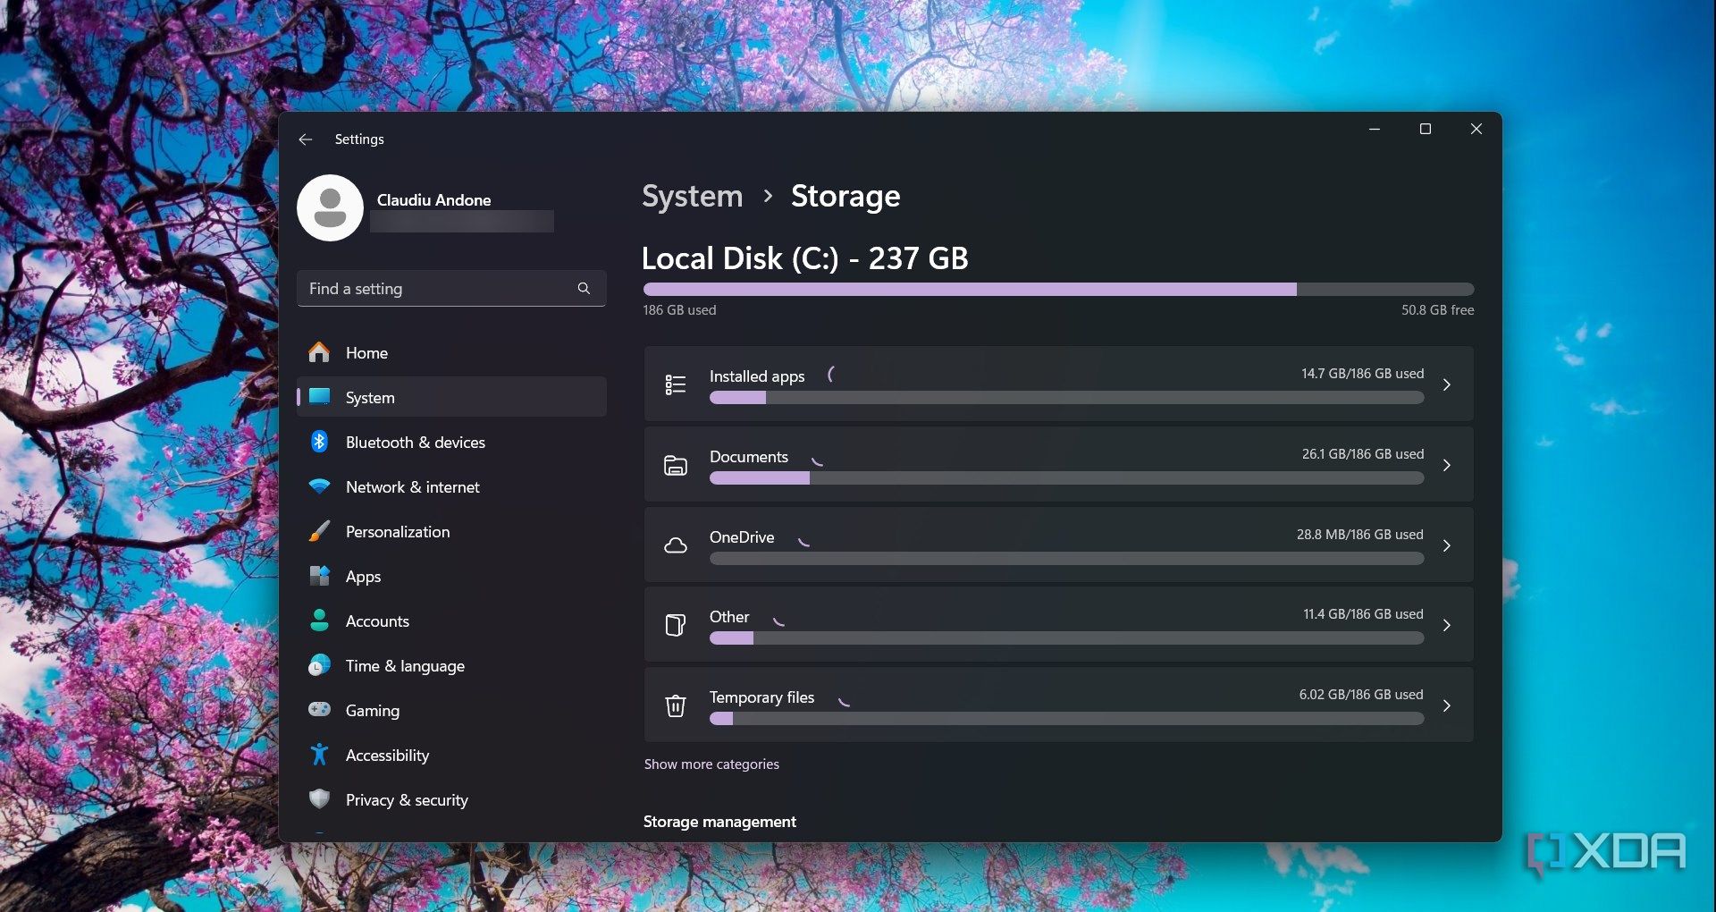Viewport: 1716px width, 912px height.
Task: Expand Other with its chevron
Action: click(x=1446, y=625)
